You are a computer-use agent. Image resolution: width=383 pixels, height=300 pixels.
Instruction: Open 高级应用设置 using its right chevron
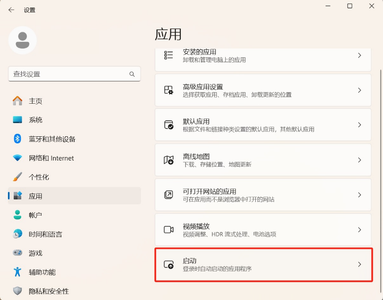[x=359, y=90]
